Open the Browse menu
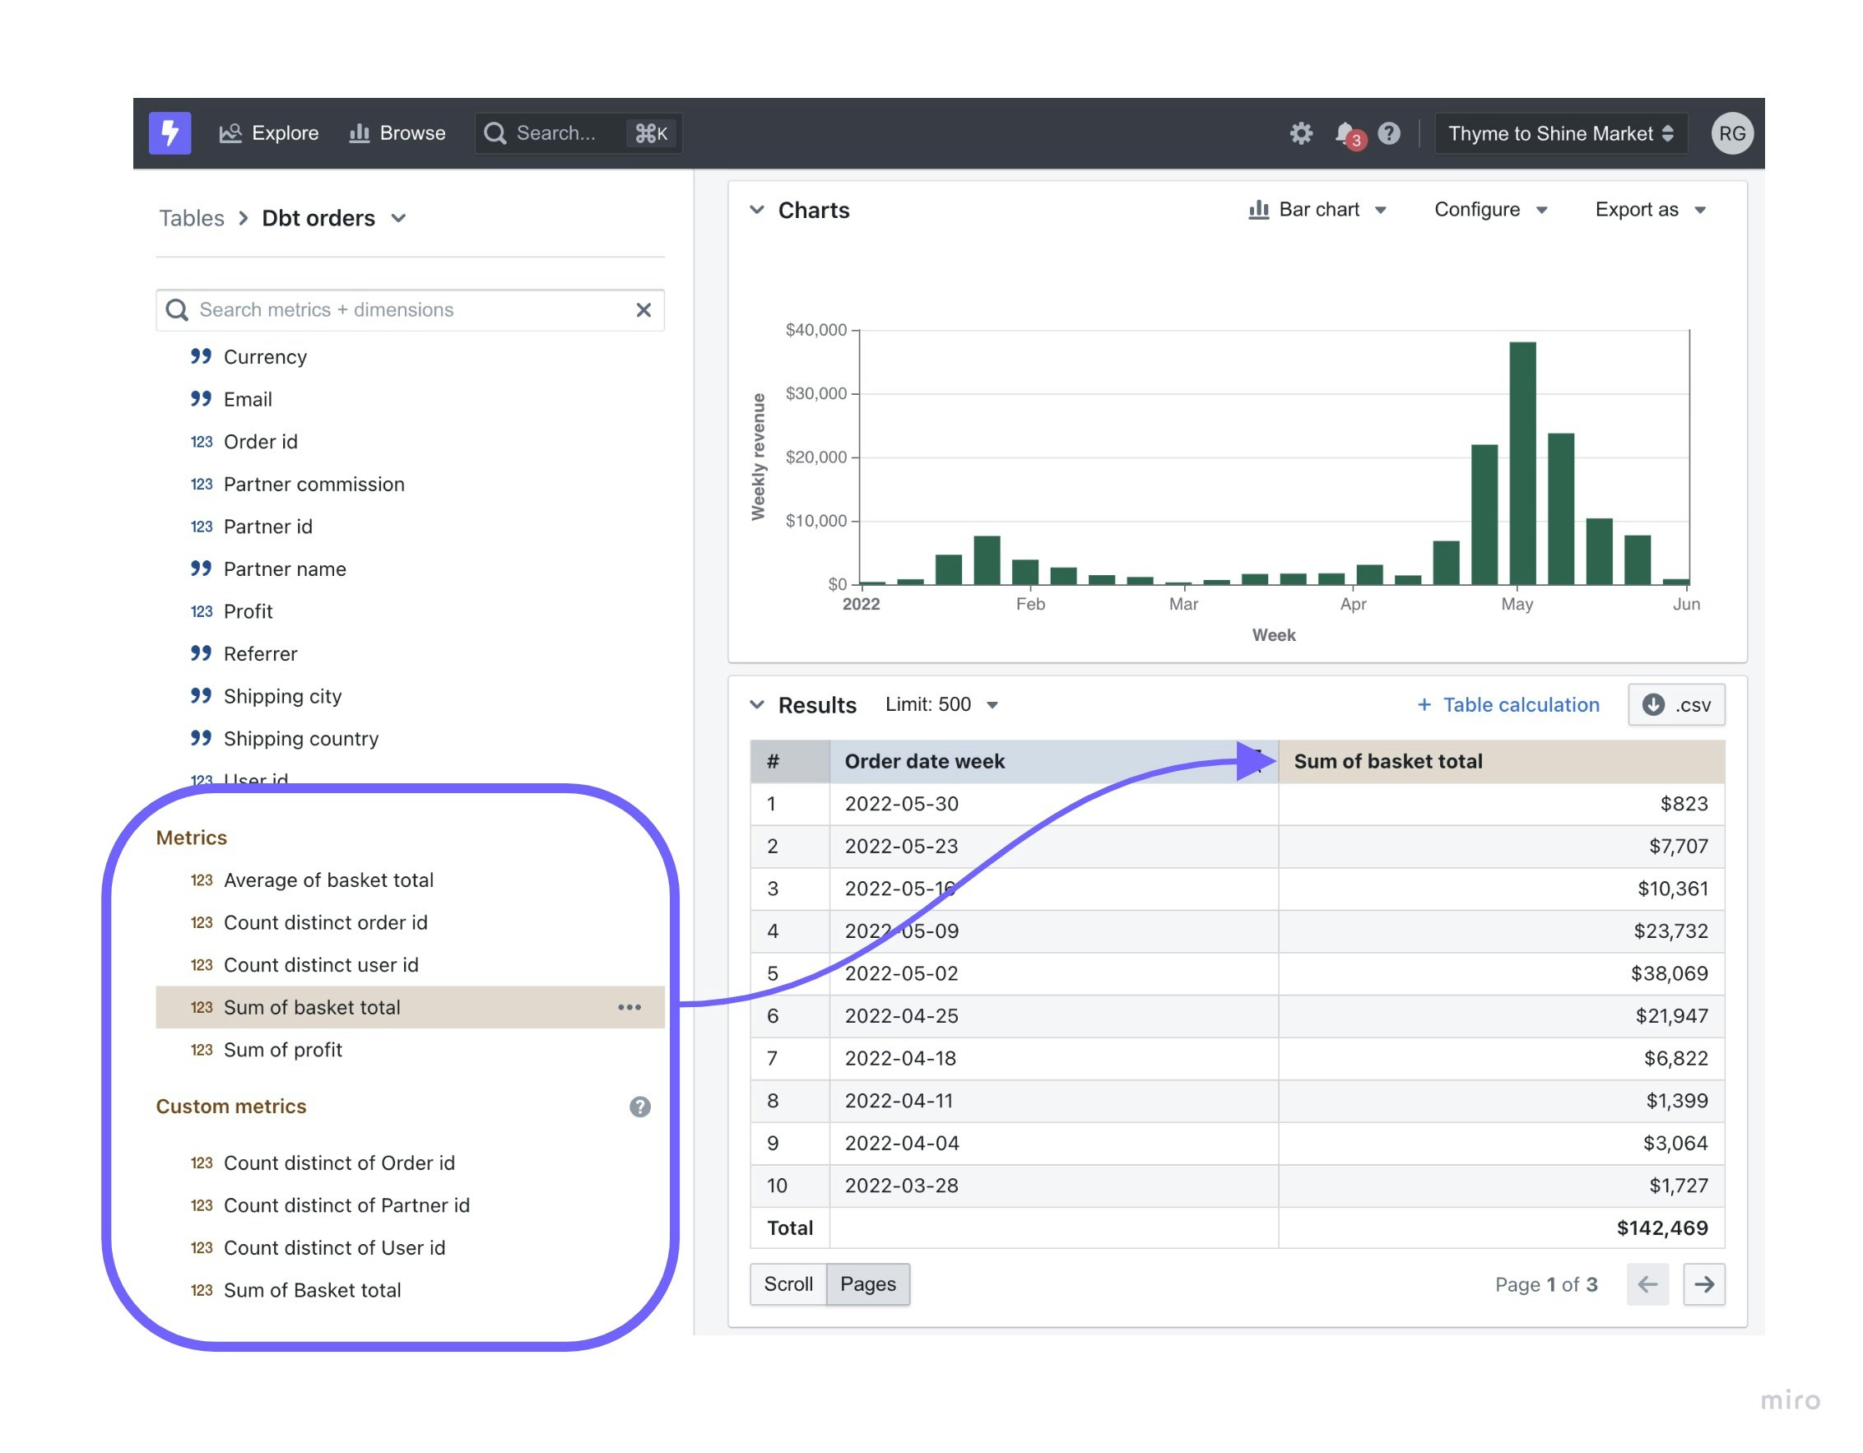This screenshot has height=1453, width=1863. (397, 133)
